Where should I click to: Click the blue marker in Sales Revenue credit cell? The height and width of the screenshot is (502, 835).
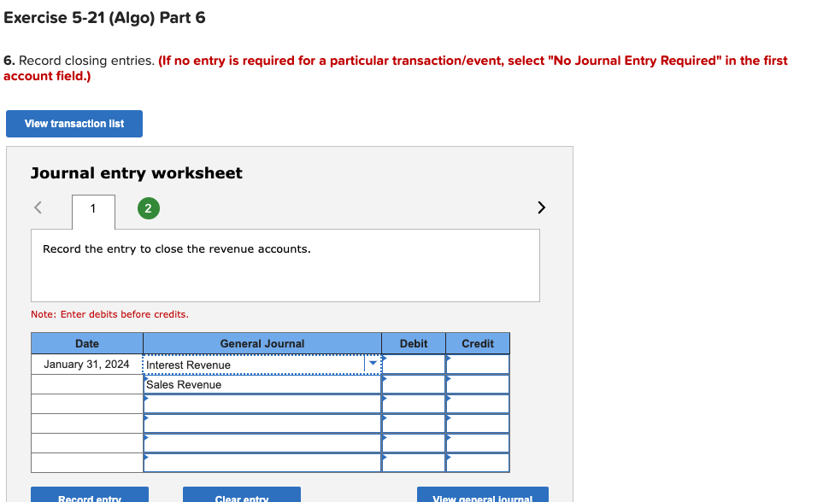tap(448, 379)
